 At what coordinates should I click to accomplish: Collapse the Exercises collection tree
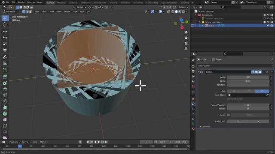(196, 15)
